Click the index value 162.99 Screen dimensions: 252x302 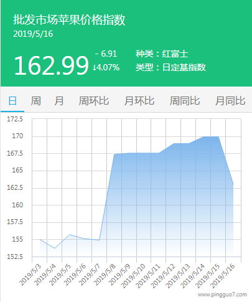pos(51,65)
